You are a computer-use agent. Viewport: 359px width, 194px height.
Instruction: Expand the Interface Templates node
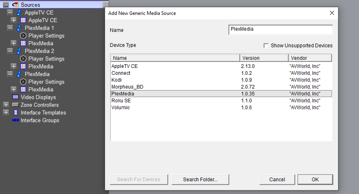pos(6,113)
